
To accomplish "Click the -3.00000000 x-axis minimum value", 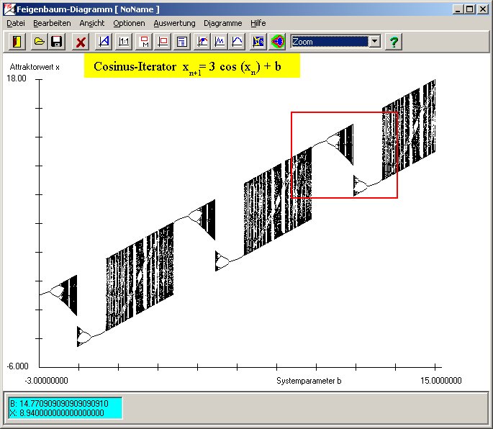I will pos(47,381).
